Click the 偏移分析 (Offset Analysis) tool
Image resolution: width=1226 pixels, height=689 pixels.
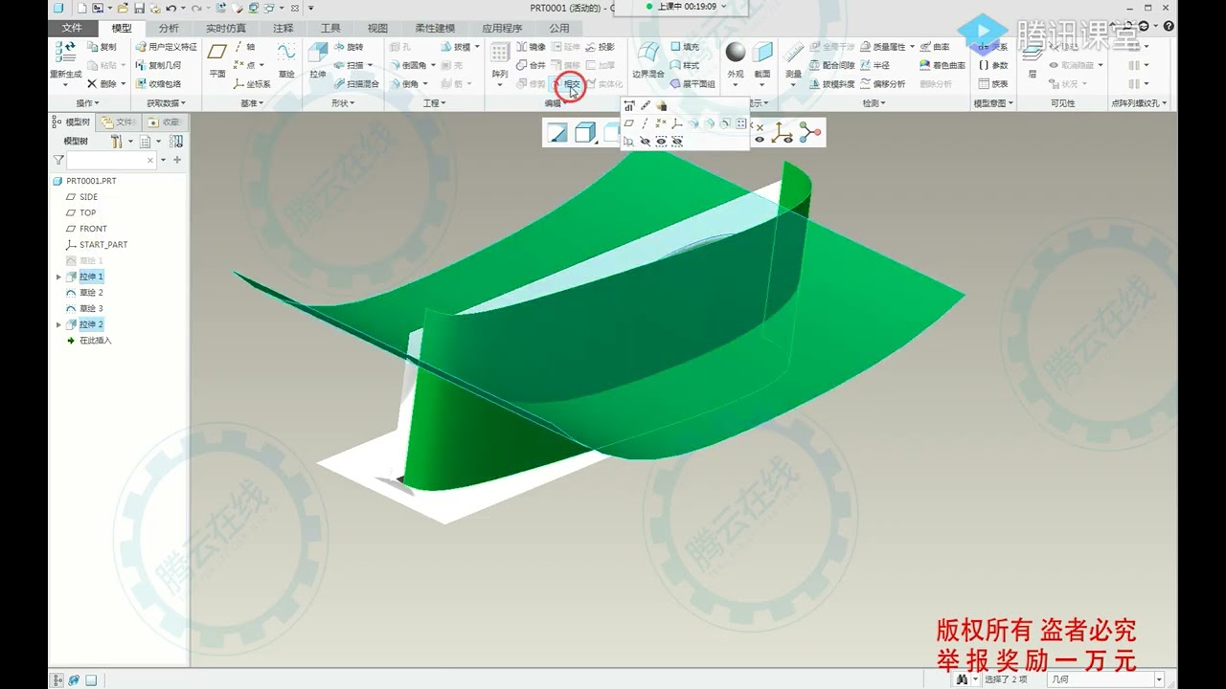(882, 84)
